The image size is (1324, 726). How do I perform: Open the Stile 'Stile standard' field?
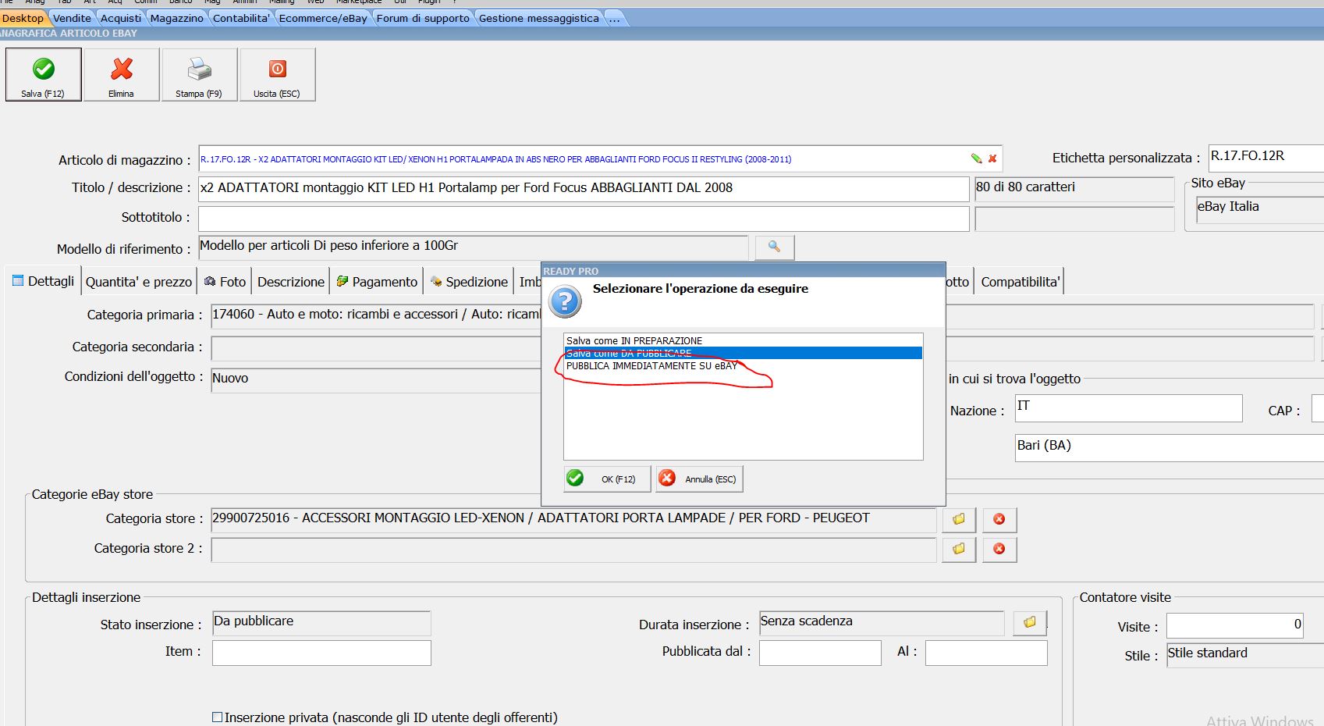pyautogui.click(x=1245, y=655)
